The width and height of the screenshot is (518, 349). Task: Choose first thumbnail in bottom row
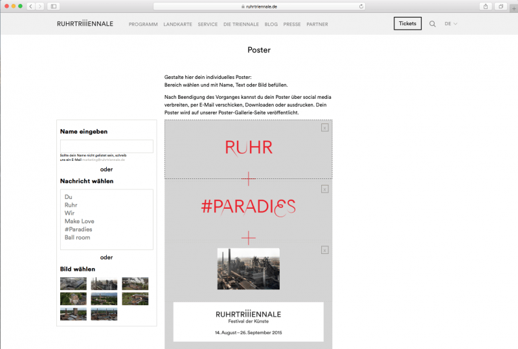[73, 314]
